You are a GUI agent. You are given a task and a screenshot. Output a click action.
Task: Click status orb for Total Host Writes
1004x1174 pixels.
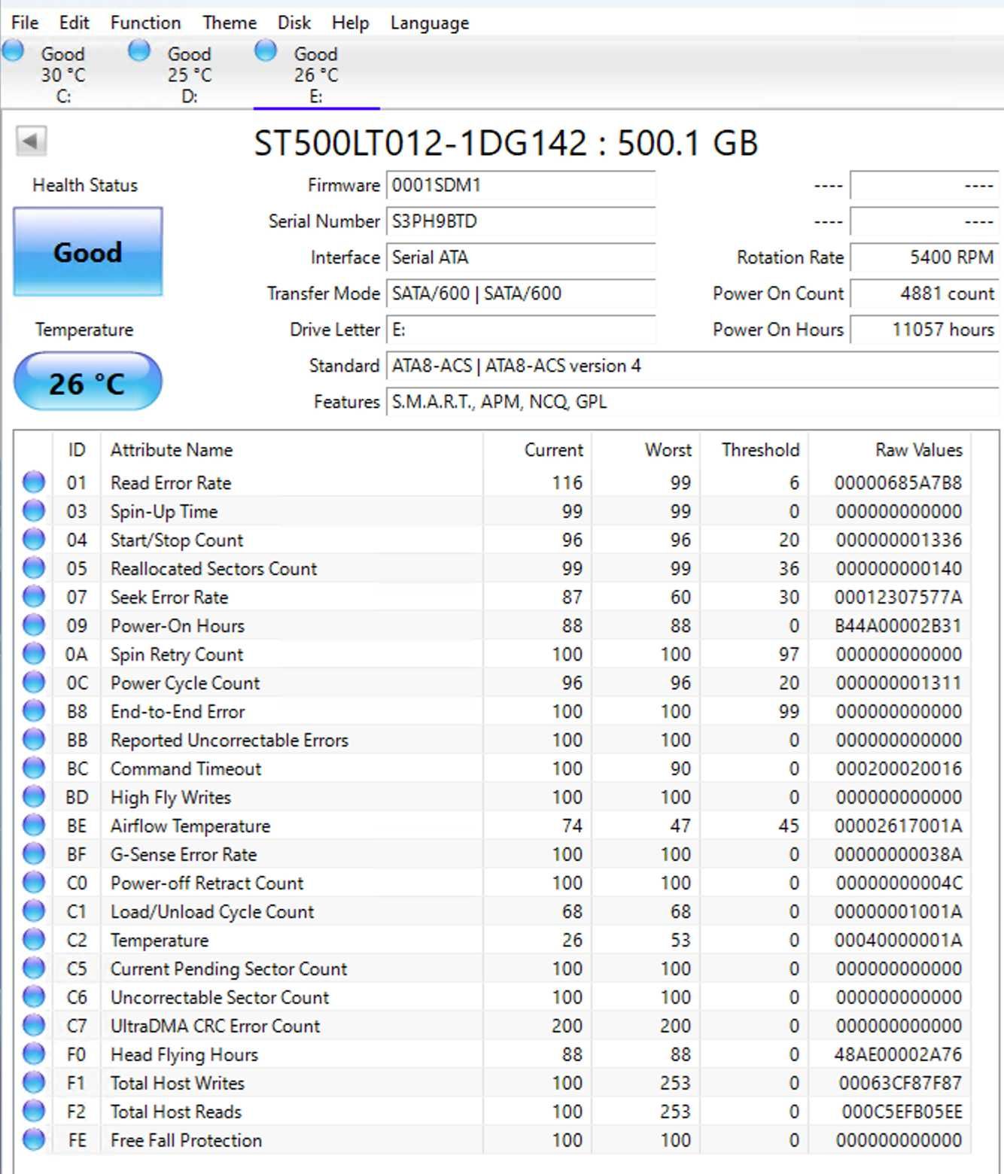coord(34,1082)
